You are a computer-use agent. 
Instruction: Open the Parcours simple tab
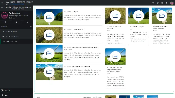click(16, 32)
